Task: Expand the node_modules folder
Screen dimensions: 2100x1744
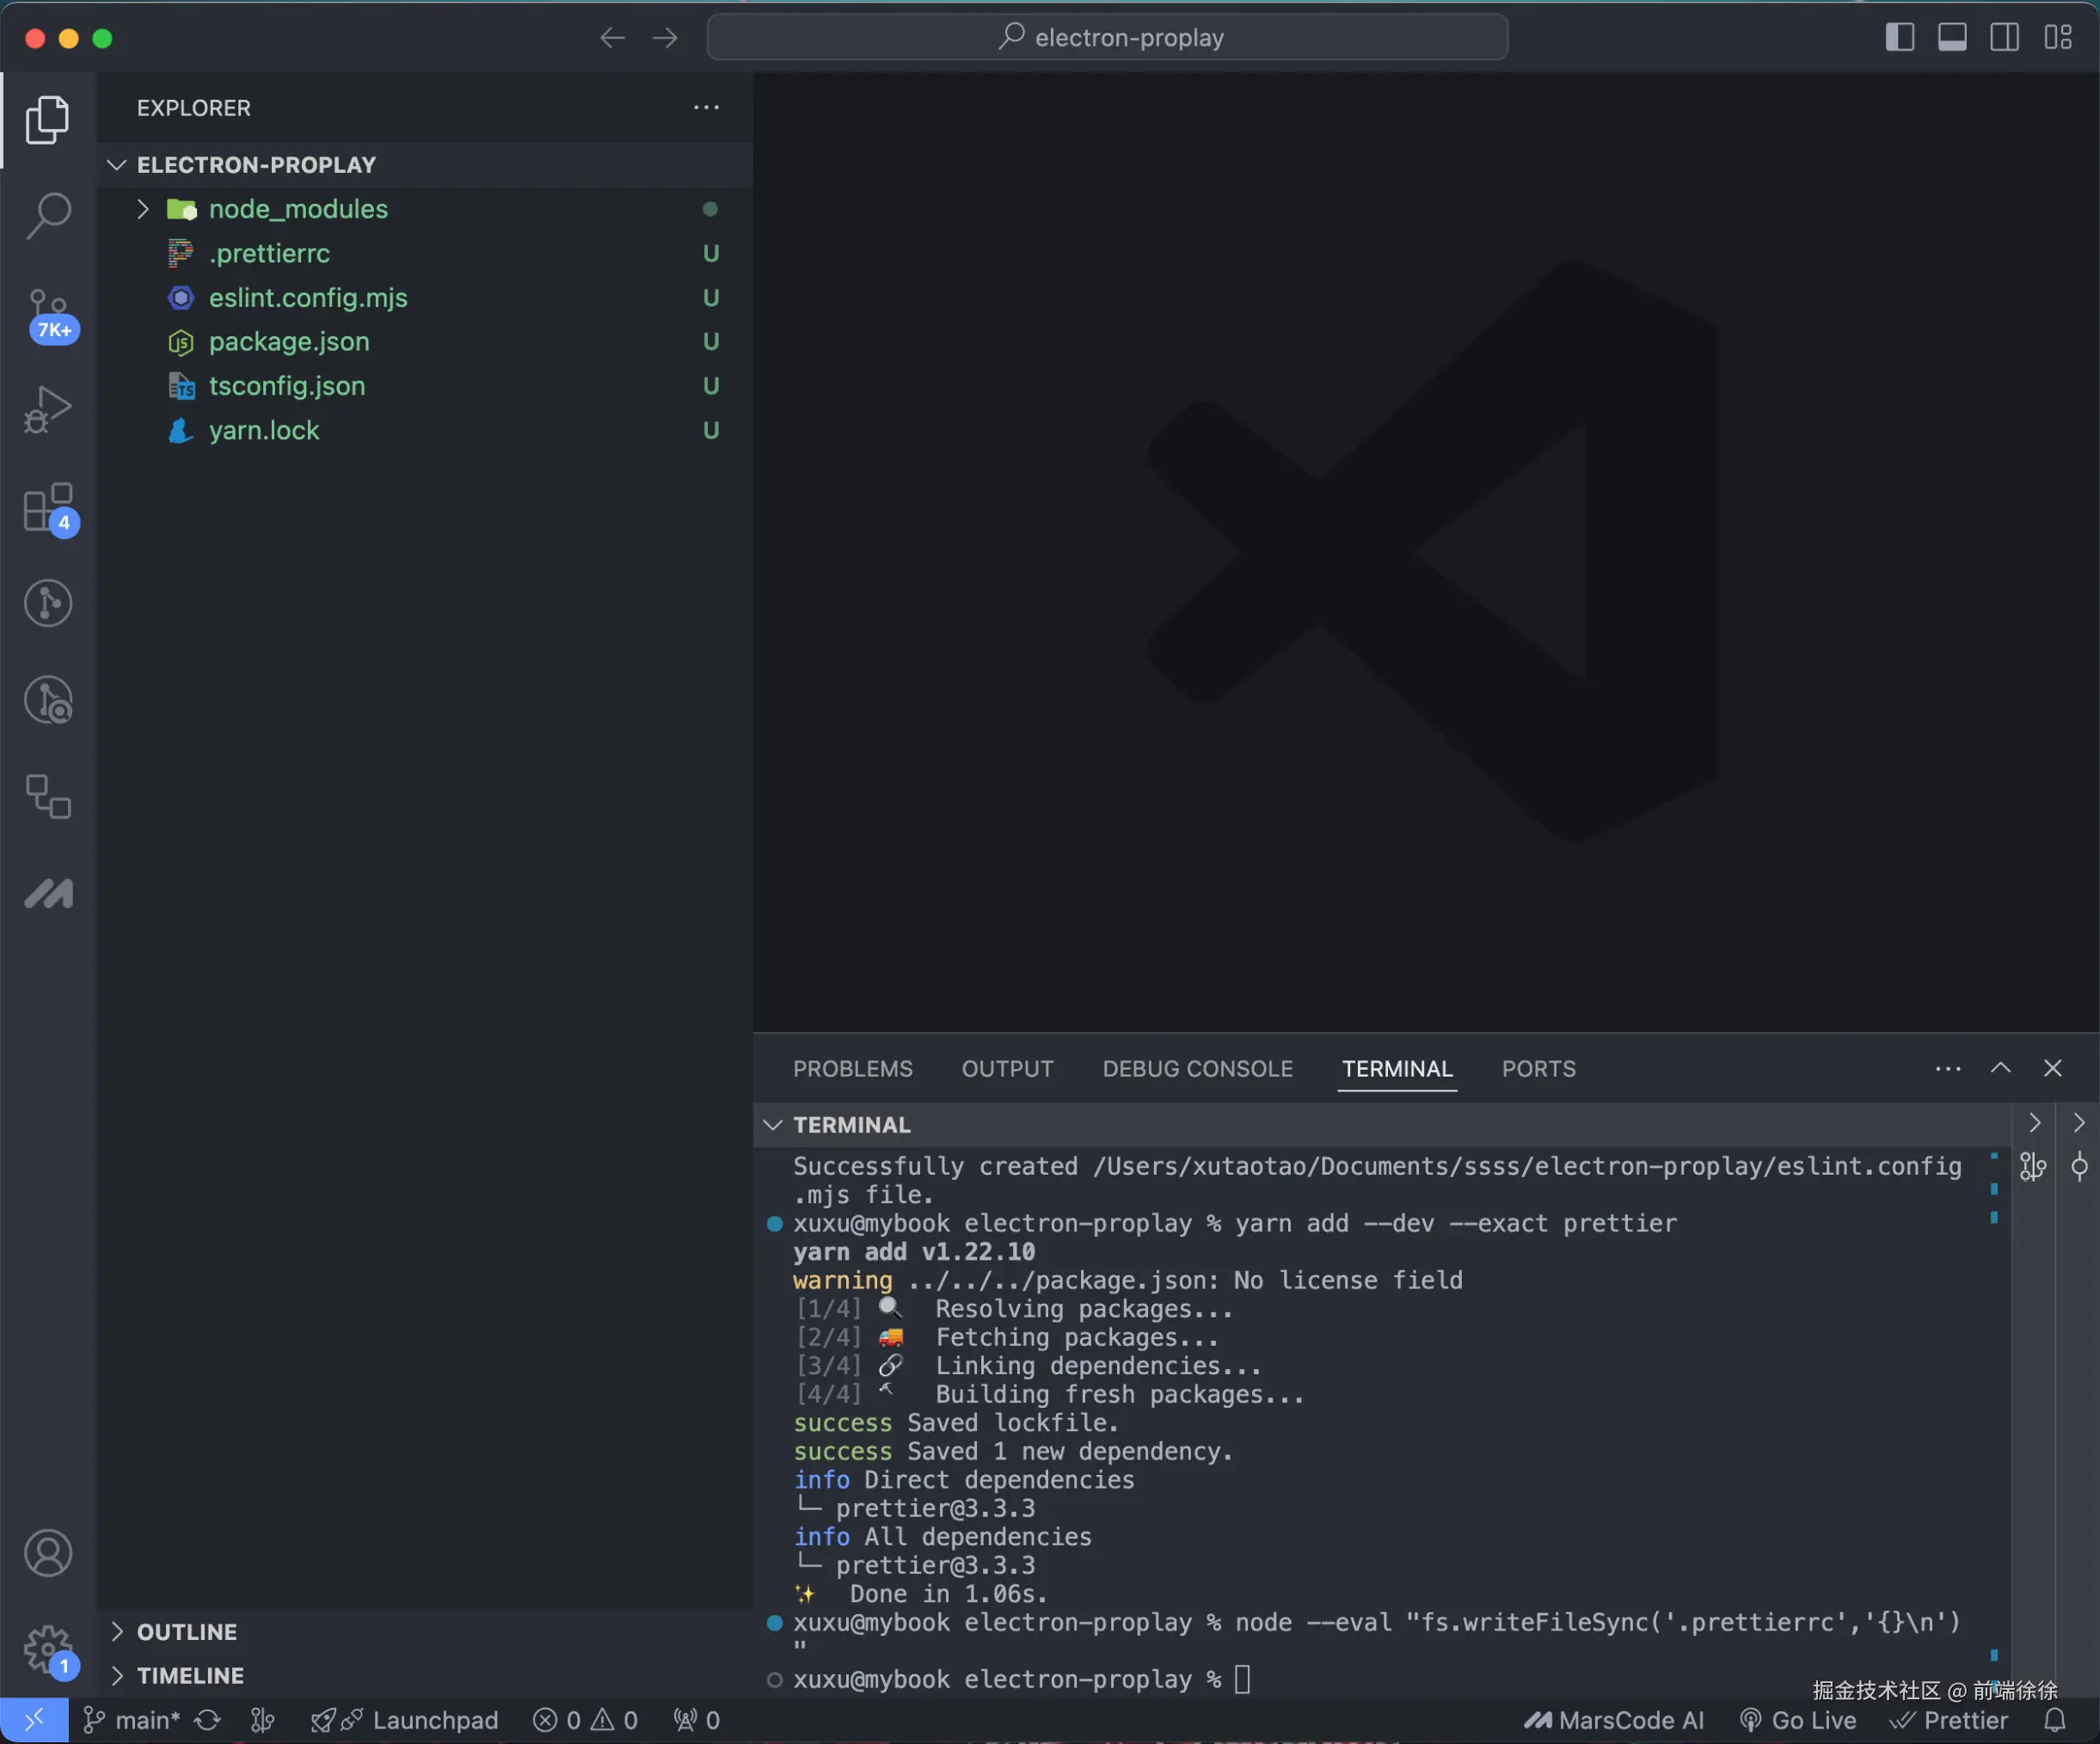Action: (297, 209)
